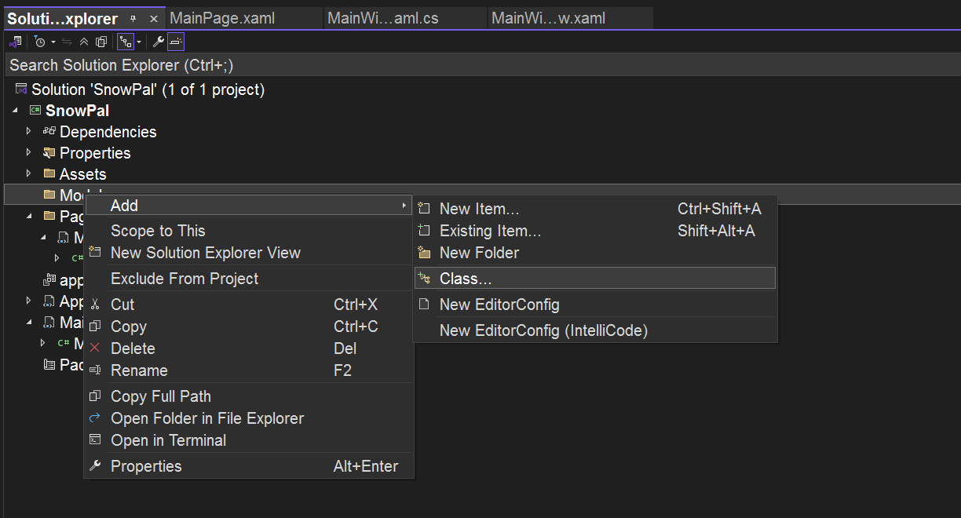961x518 pixels.
Task: Click the Properties folder wrench icon in tree
Action: coord(49,153)
